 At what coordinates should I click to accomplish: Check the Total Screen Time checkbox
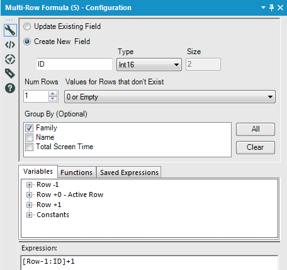(29, 147)
